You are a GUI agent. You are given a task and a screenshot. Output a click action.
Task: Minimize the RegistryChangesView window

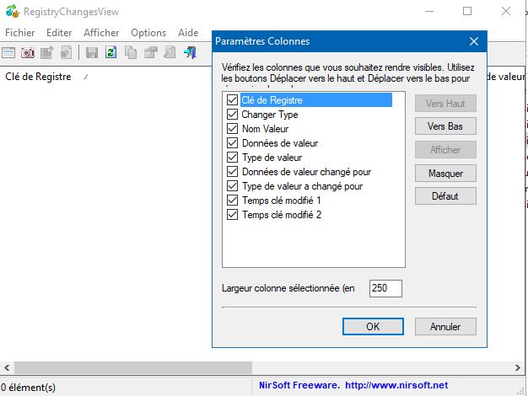[429, 12]
